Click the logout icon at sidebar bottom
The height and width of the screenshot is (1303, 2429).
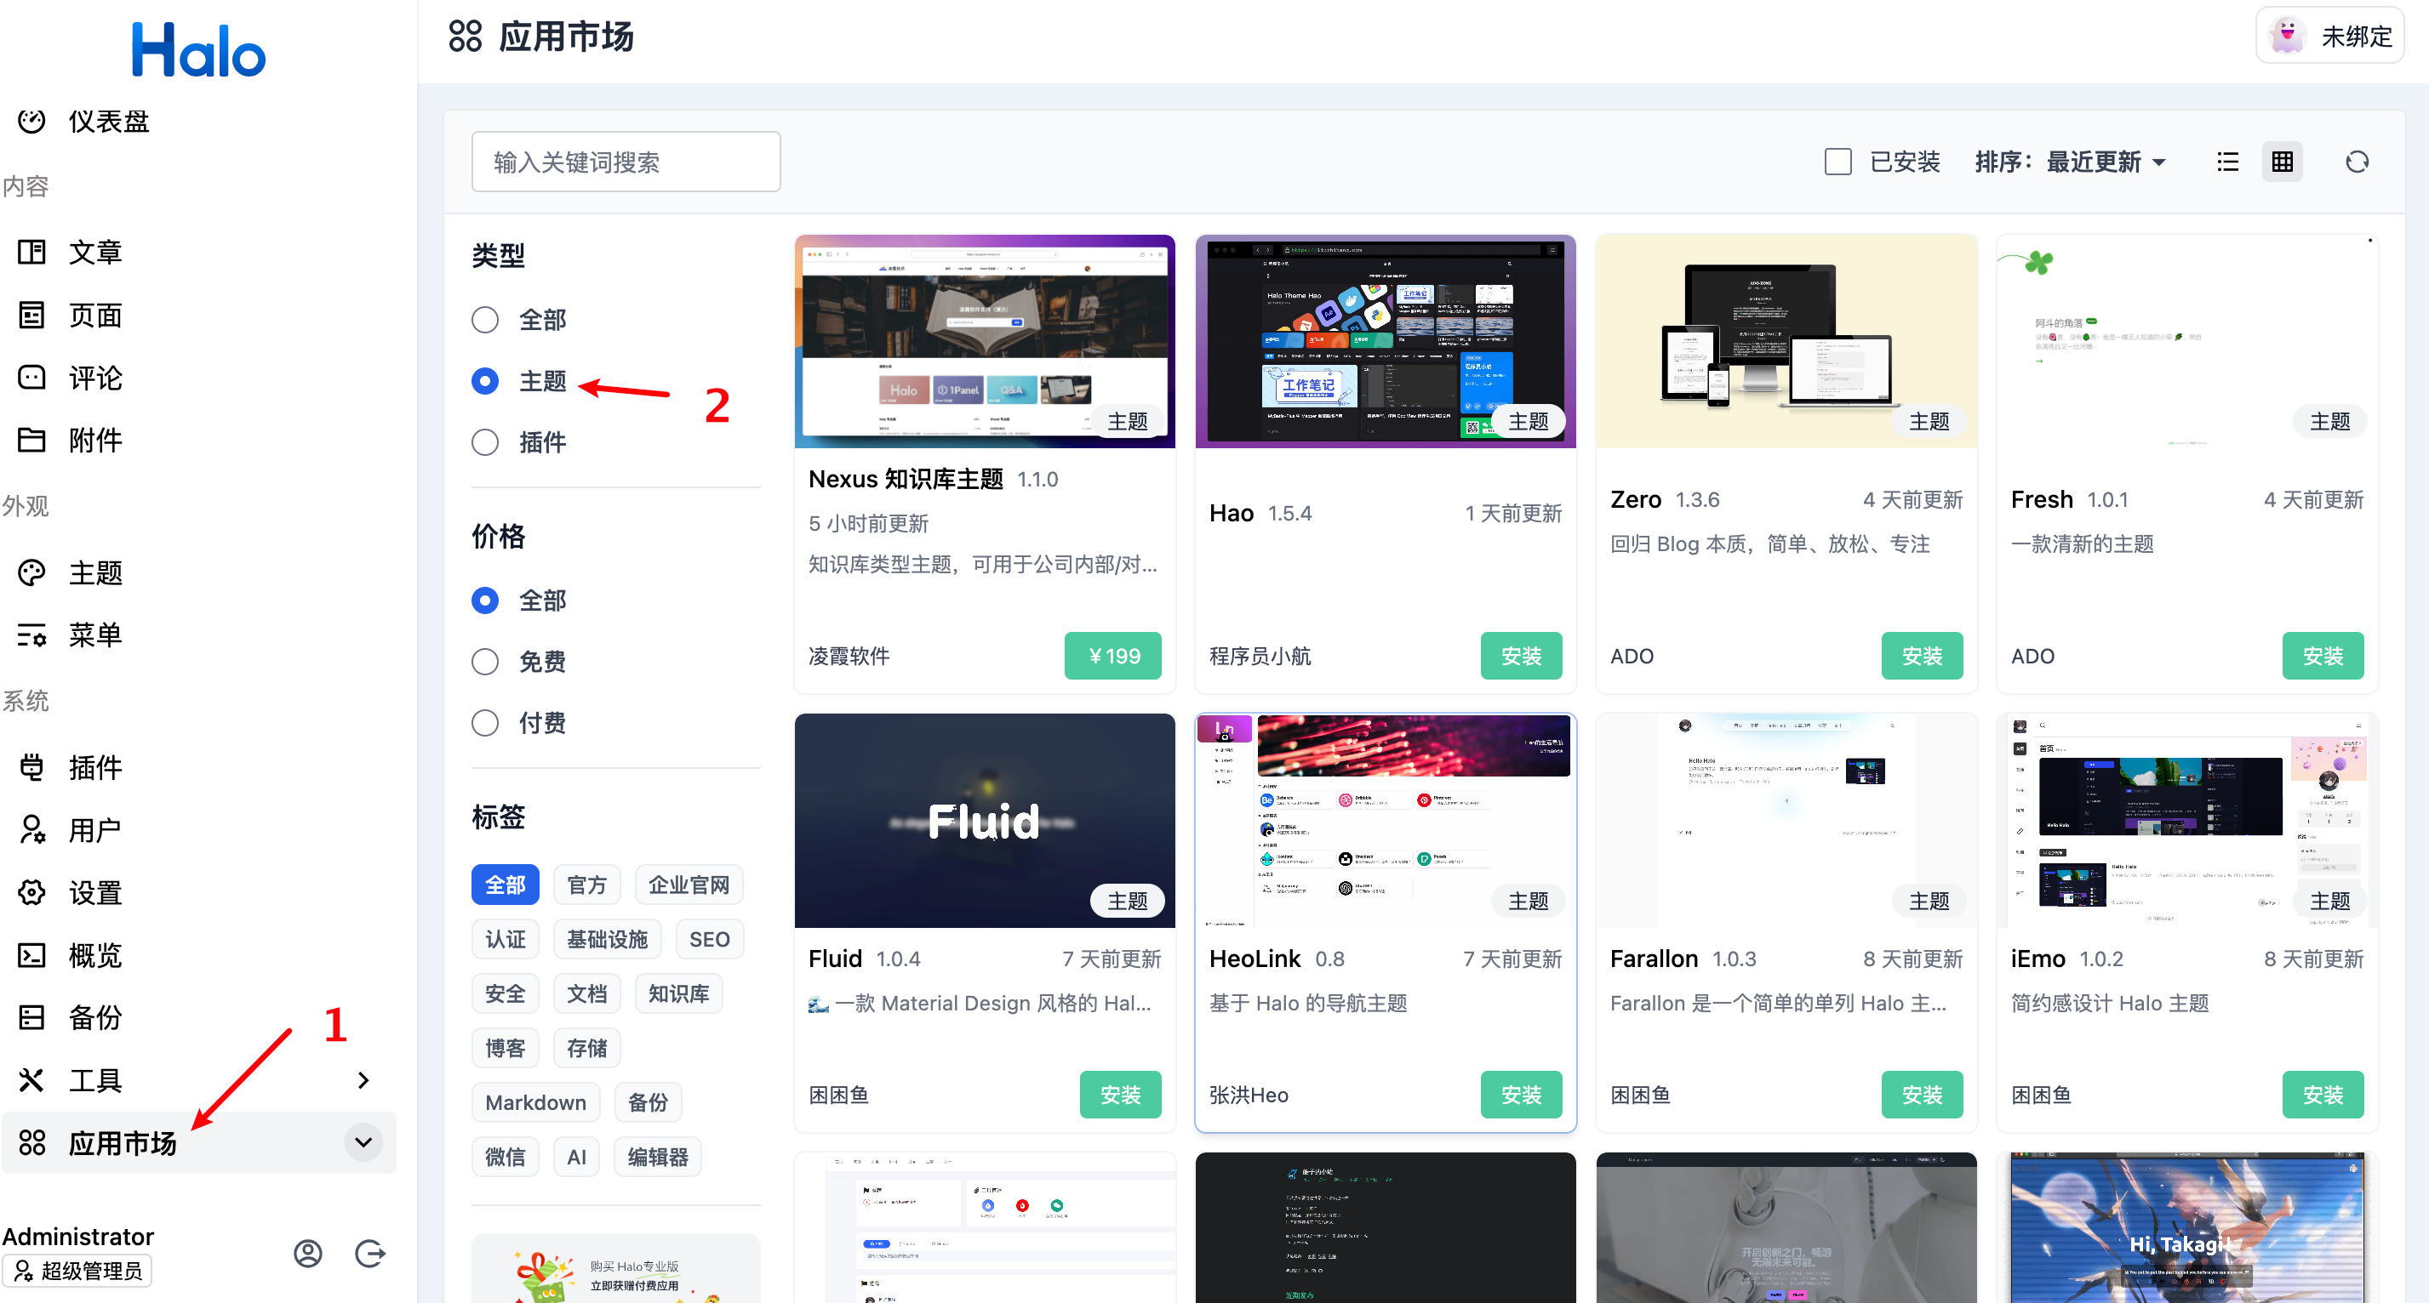(x=370, y=1253)
